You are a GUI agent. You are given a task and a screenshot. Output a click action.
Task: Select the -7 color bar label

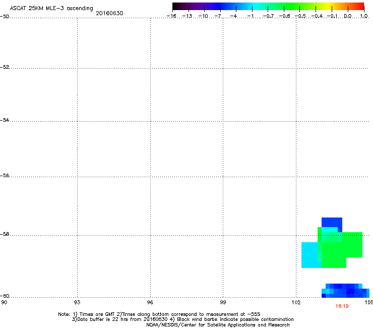pos(218,16)
